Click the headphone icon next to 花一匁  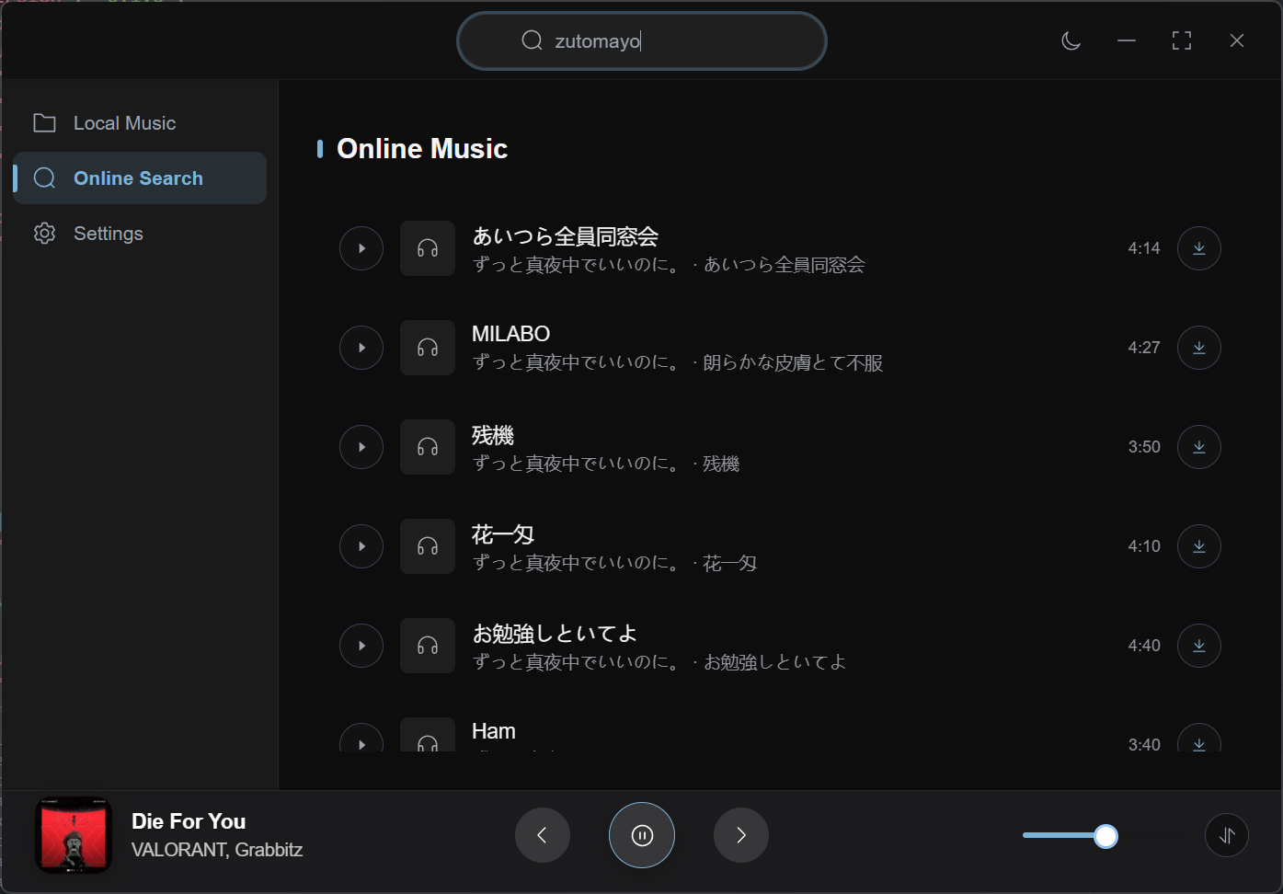pos(427,545)
